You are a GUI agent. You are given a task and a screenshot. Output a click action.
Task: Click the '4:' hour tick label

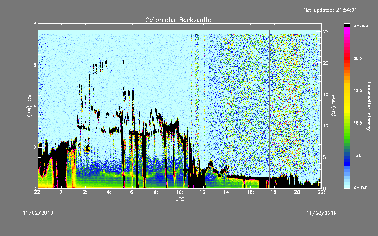(x=110, y=192)
